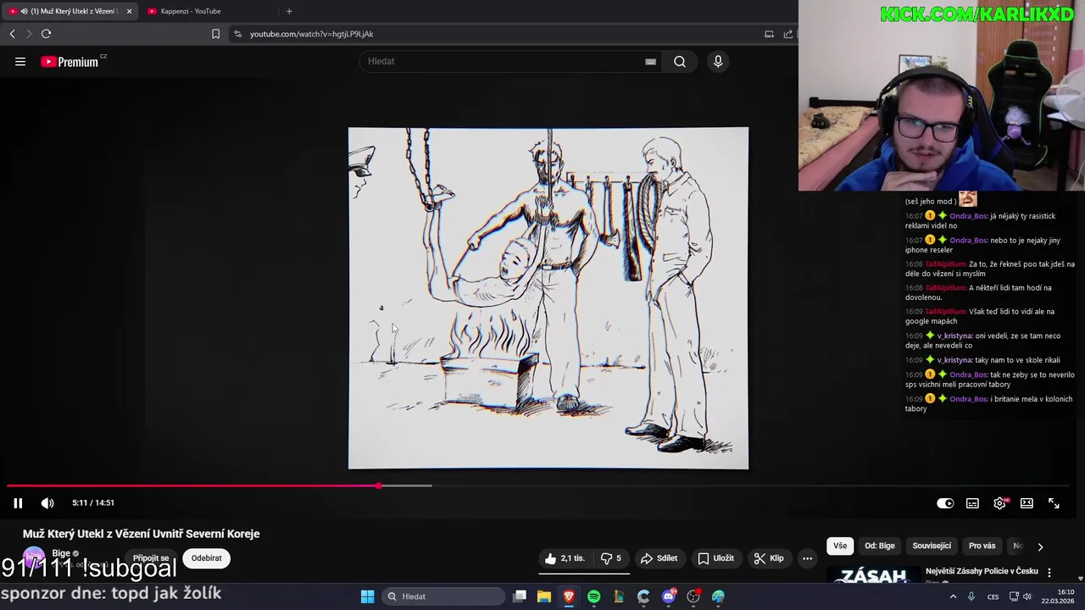
Task: Open File Explorer from taskbar
Action: pyautogui.click(x=544, y=596)
